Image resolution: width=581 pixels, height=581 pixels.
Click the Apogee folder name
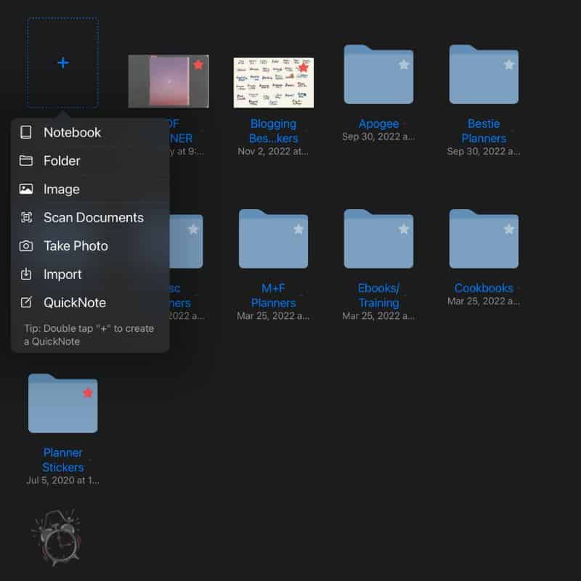378,123
